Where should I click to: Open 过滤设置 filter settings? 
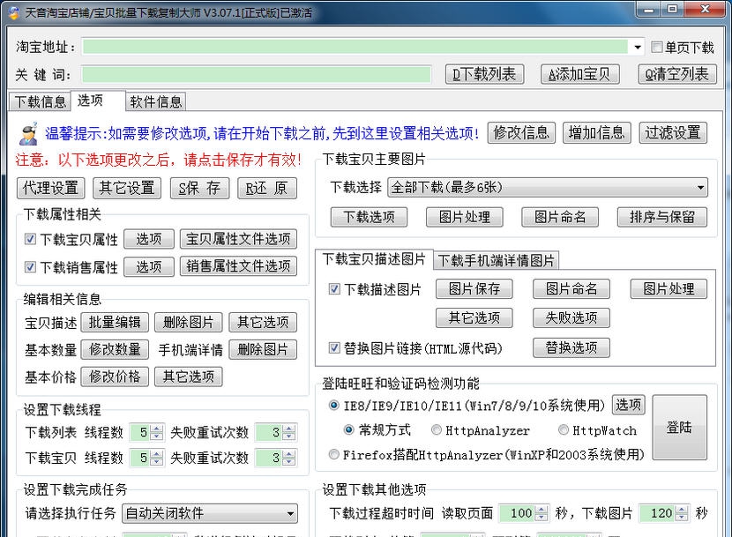pyautogui.click(x=673, y=132)
